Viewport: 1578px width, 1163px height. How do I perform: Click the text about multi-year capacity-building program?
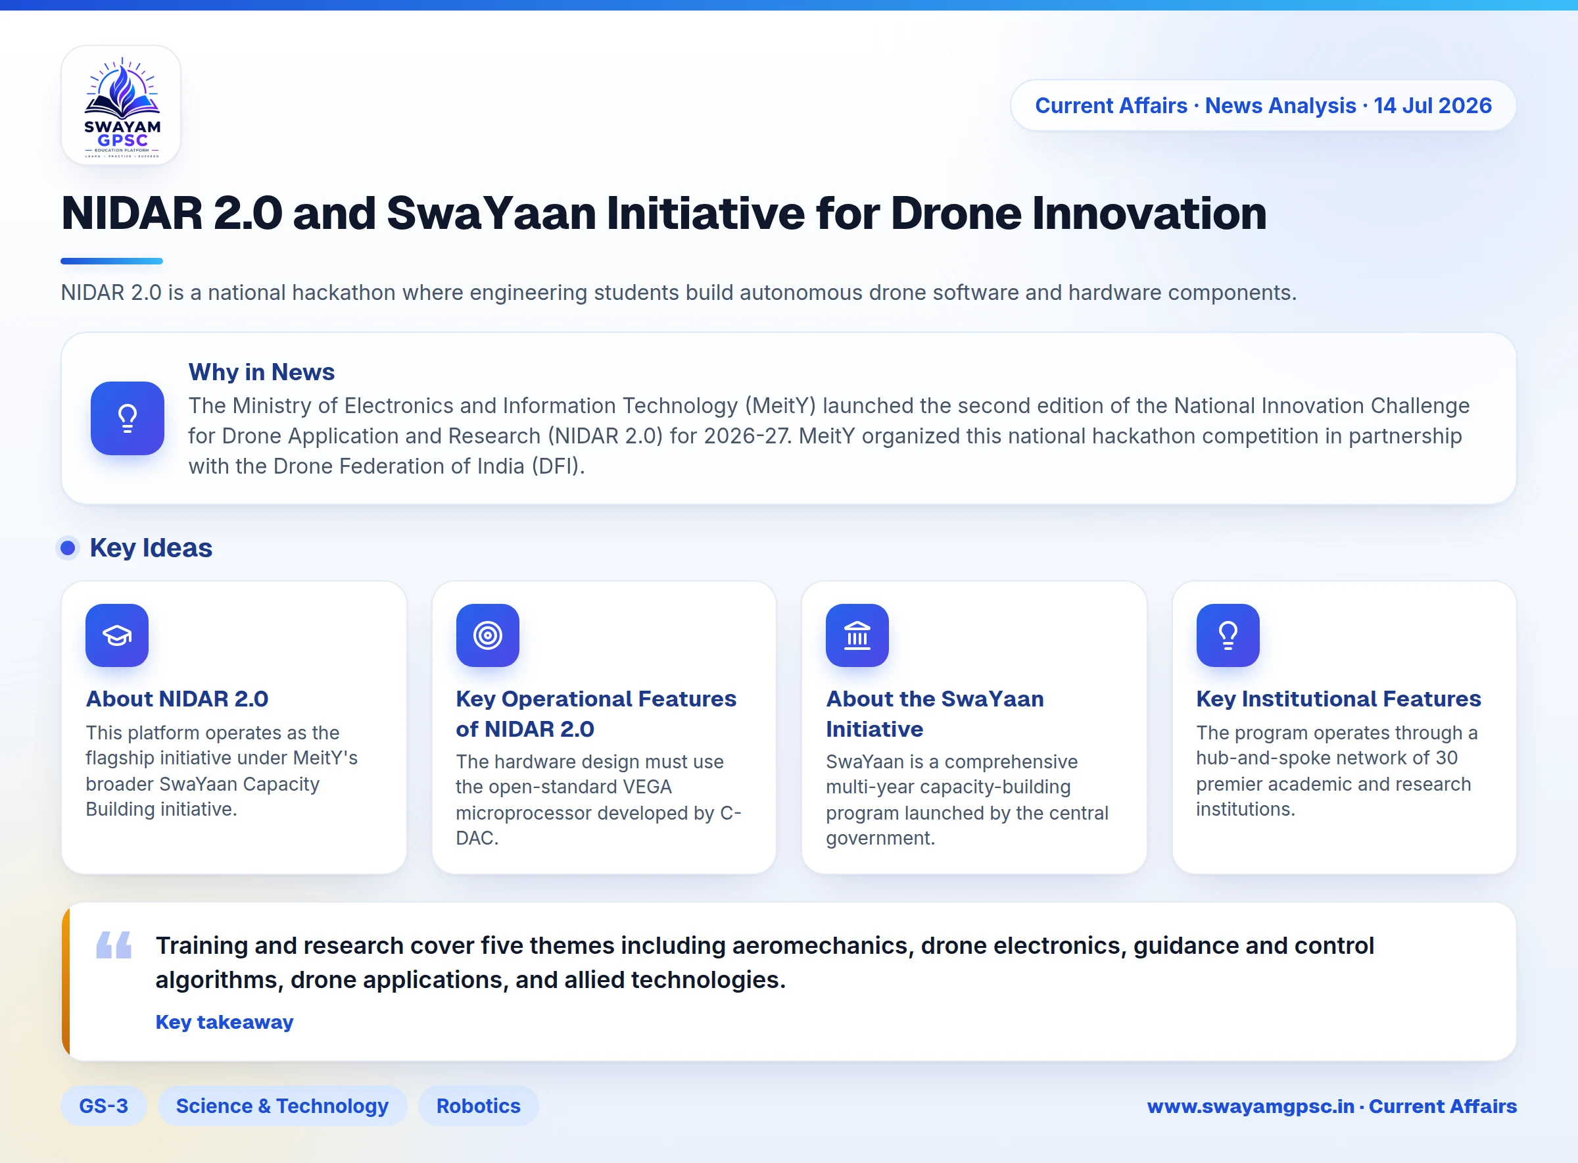tap(967, 800)
